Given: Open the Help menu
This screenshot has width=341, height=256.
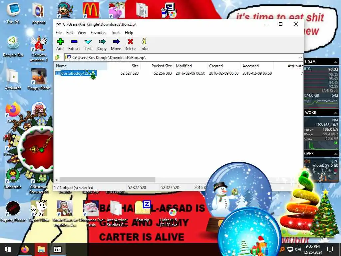Looking at the screenshot, I should tap(129, 33).
